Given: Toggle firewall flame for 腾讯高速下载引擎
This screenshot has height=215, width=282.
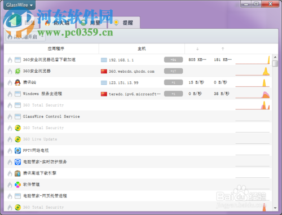Looking at the screenshot, I should coord(10,173).
